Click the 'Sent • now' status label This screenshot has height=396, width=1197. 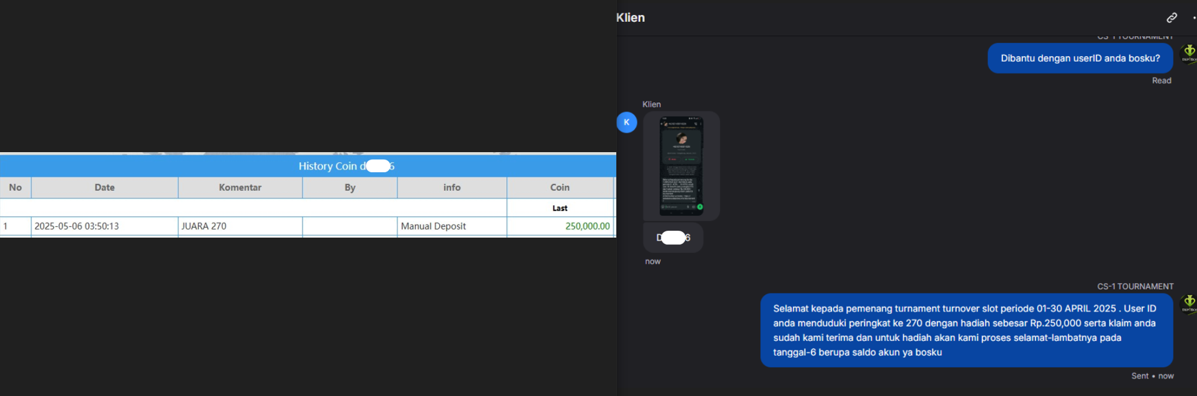[1153, 376]
